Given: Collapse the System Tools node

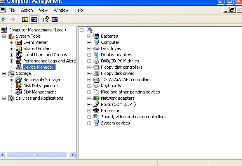Looking at the screenshot, I should pos(4,36).
